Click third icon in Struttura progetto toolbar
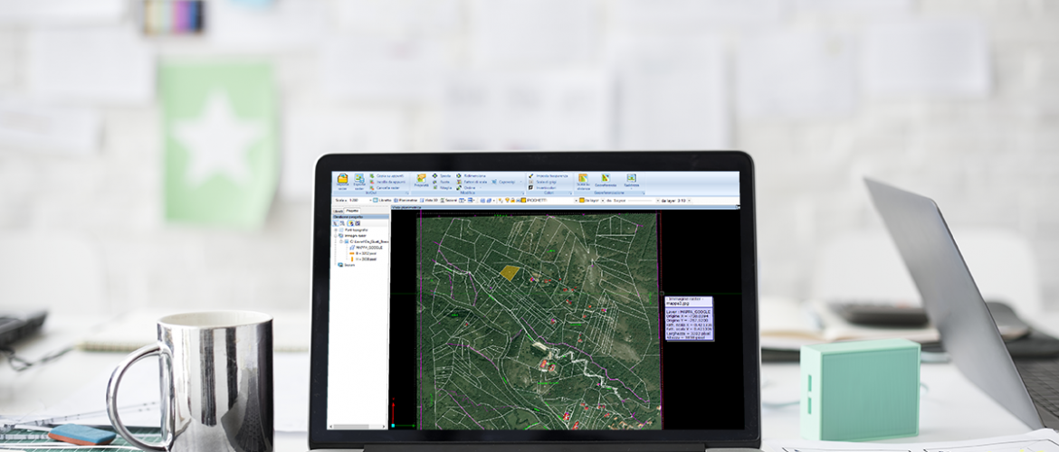1059x452 pixels. click(350, 223)
